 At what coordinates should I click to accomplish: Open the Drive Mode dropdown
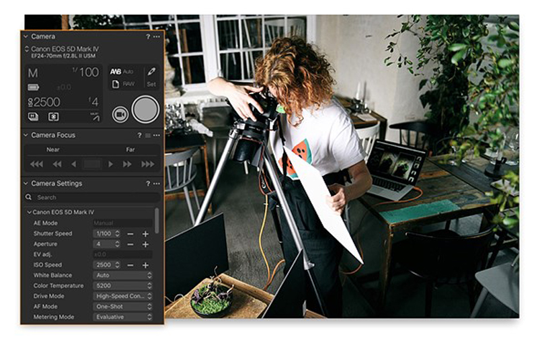point(123,296)
